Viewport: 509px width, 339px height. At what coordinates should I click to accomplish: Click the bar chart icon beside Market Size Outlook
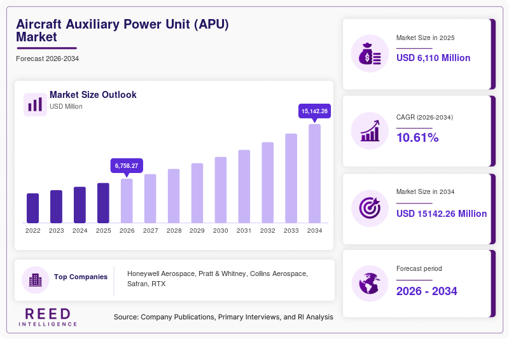(x=35, y=104)
